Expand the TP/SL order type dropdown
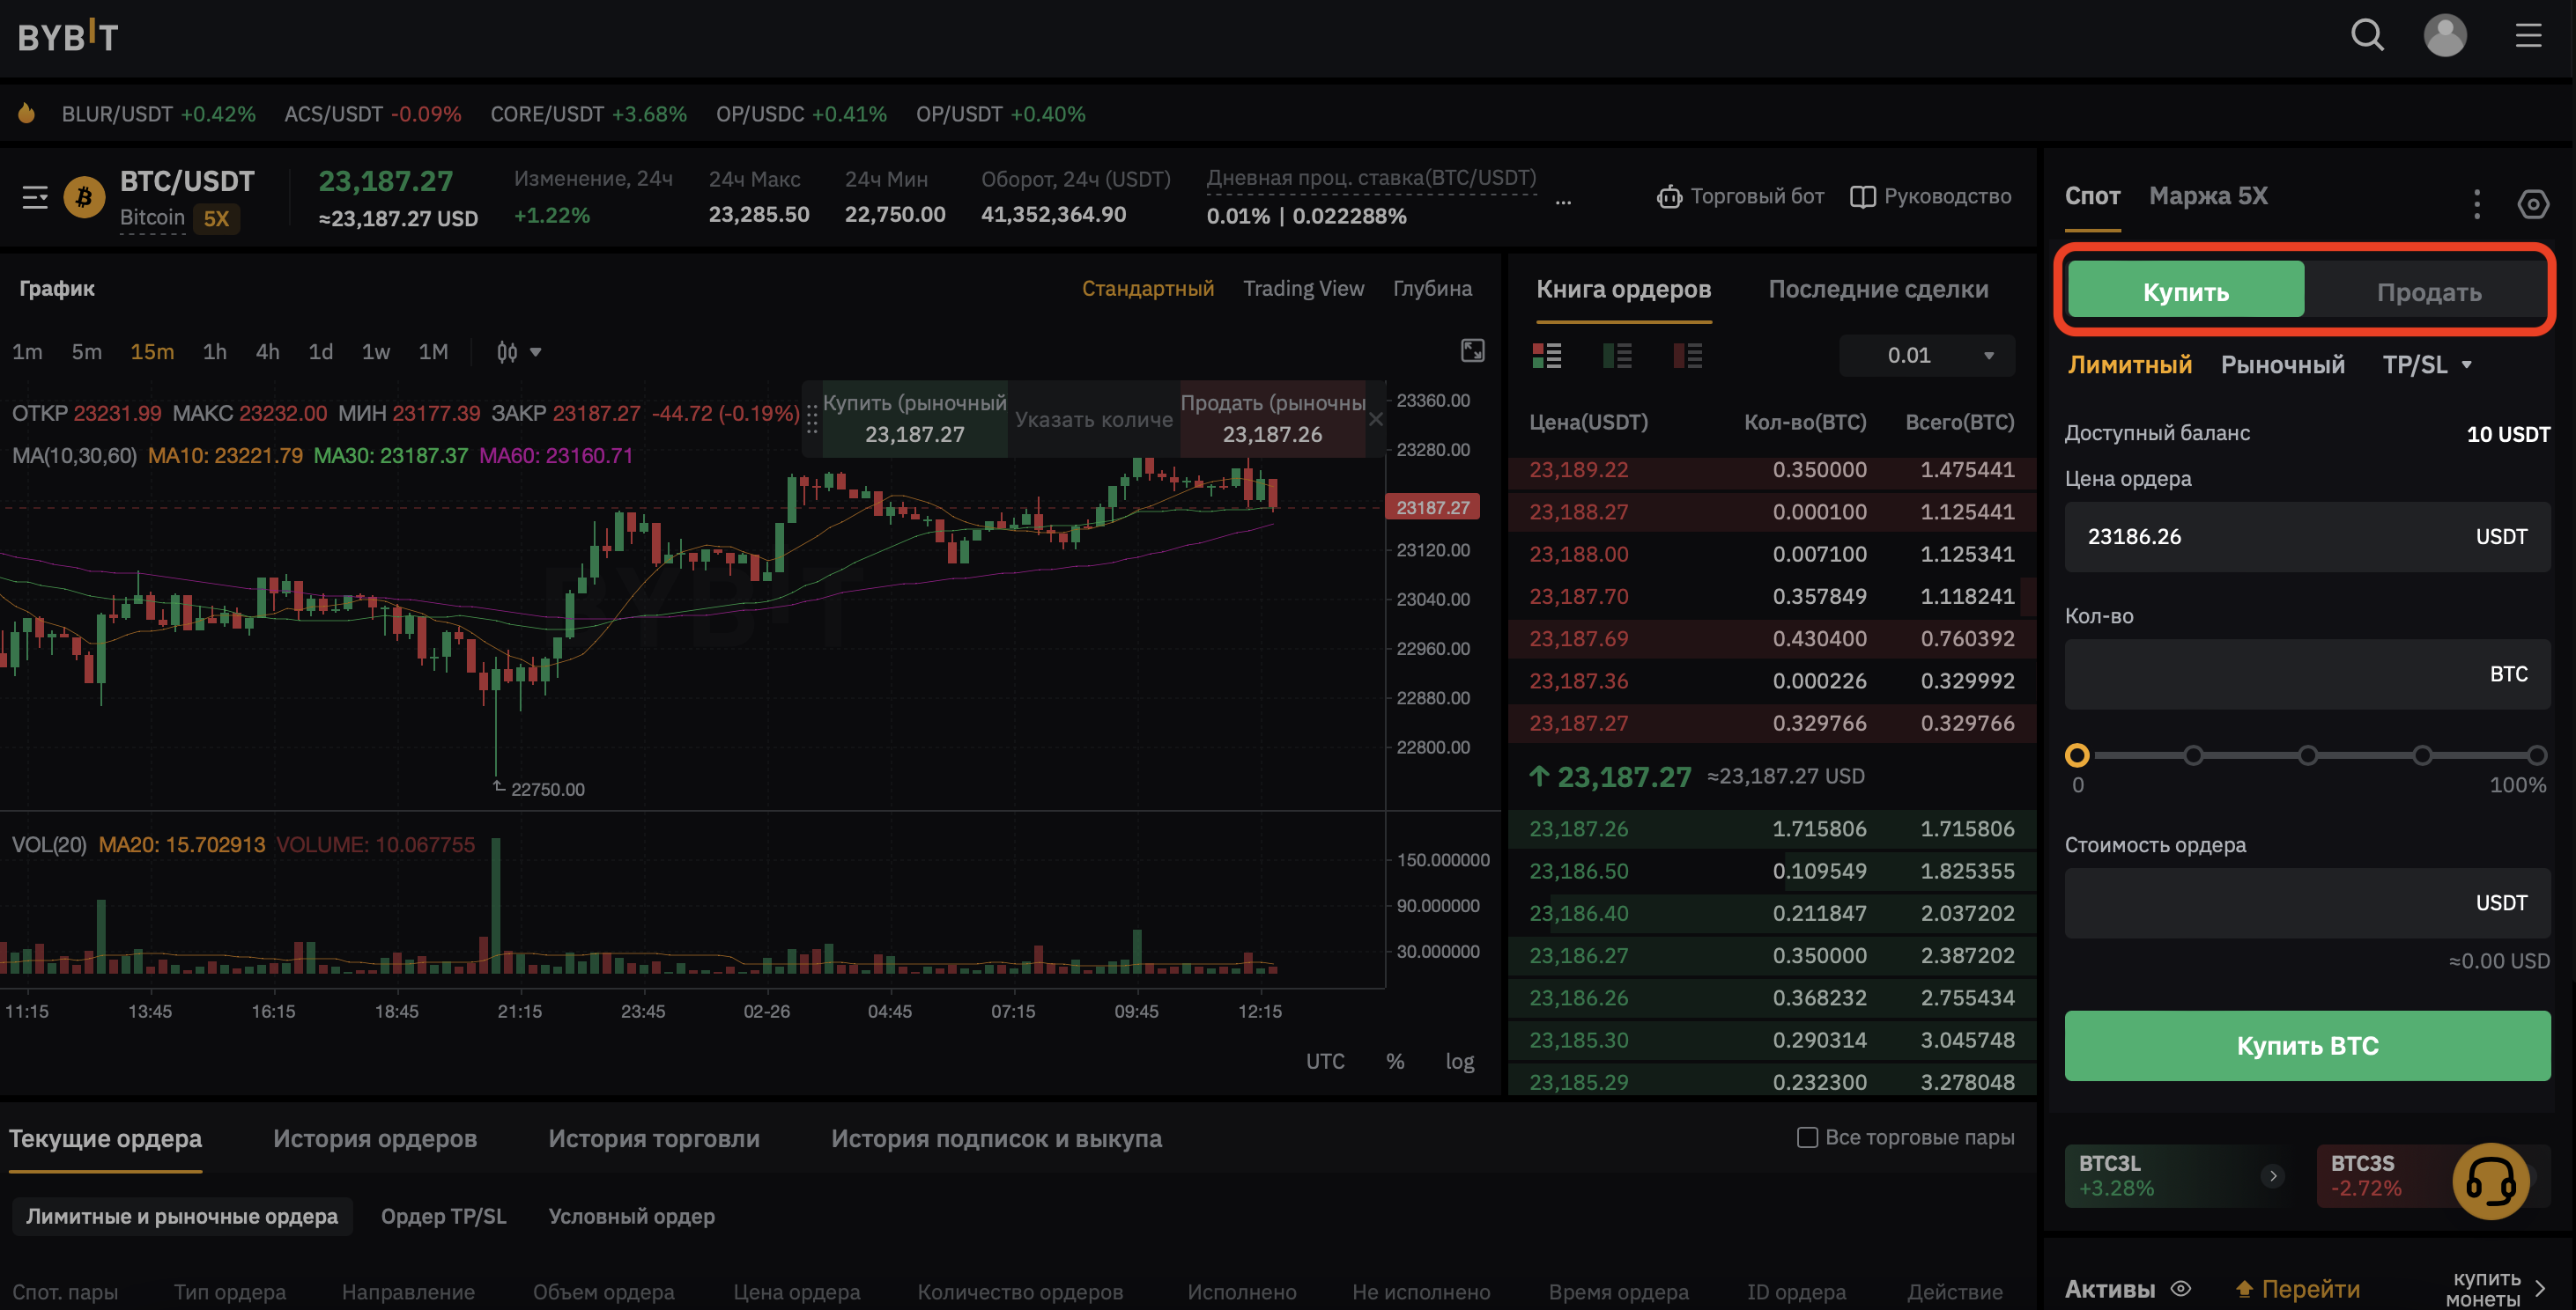The height and width of the screenshot is (1310, 2576). tap(2426, 364)
